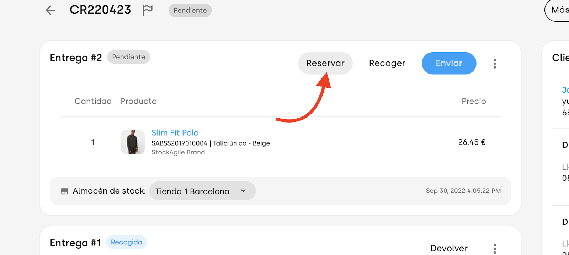The height and width of the screenshot is (255, 569).
Task: Click the Pendiente badge beside Entrega #2
Action: 129,57
